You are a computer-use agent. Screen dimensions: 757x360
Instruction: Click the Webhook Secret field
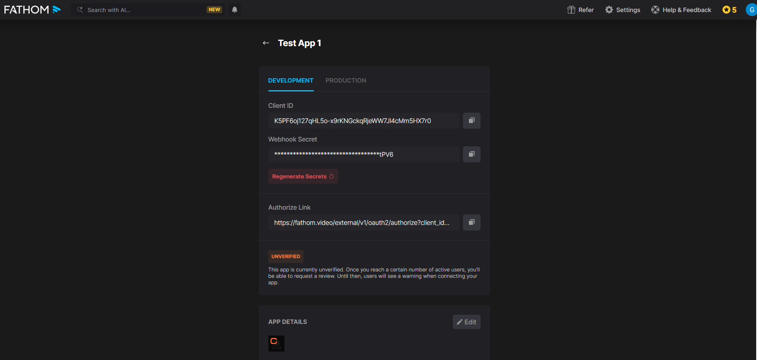364,154
